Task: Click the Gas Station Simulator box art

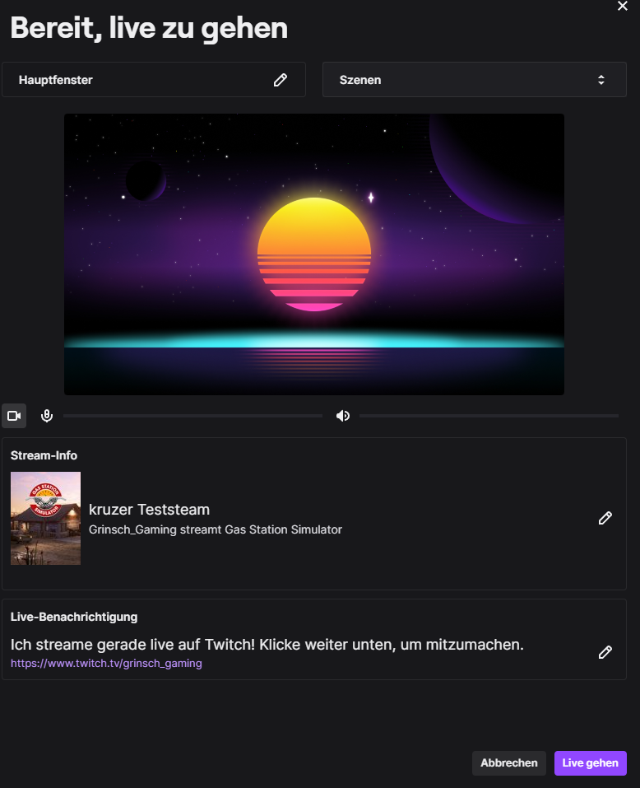Action: pyautogui.click(x=45, y=518)
